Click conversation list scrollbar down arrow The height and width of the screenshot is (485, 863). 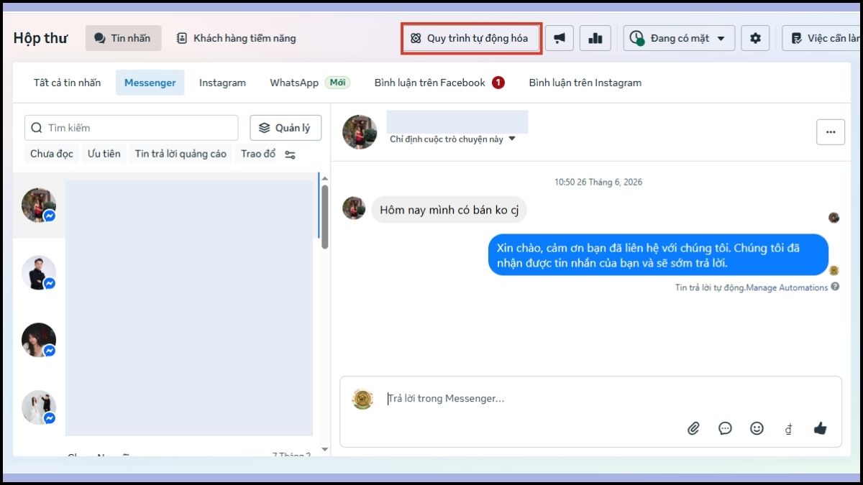point(324,449)
